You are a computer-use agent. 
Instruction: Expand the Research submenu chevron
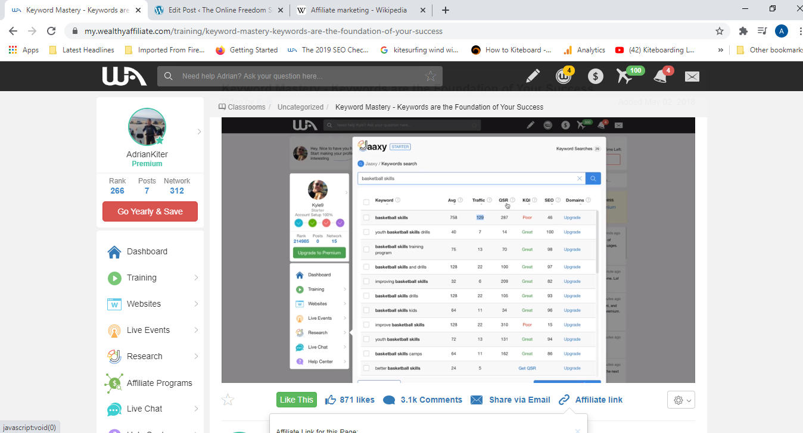196,357
